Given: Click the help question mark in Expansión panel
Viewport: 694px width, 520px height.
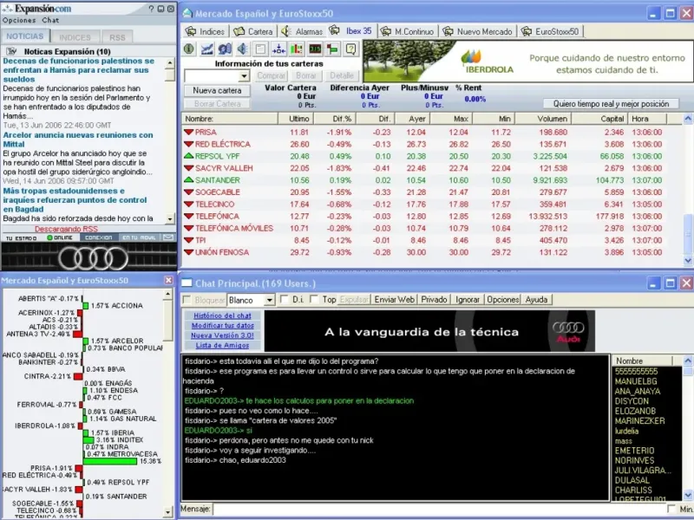Looking at the screenshot, I should (151, 9).
